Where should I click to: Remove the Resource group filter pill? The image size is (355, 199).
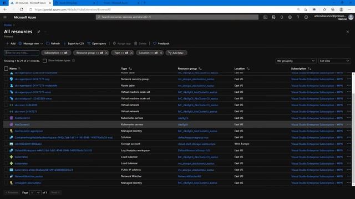106,53
